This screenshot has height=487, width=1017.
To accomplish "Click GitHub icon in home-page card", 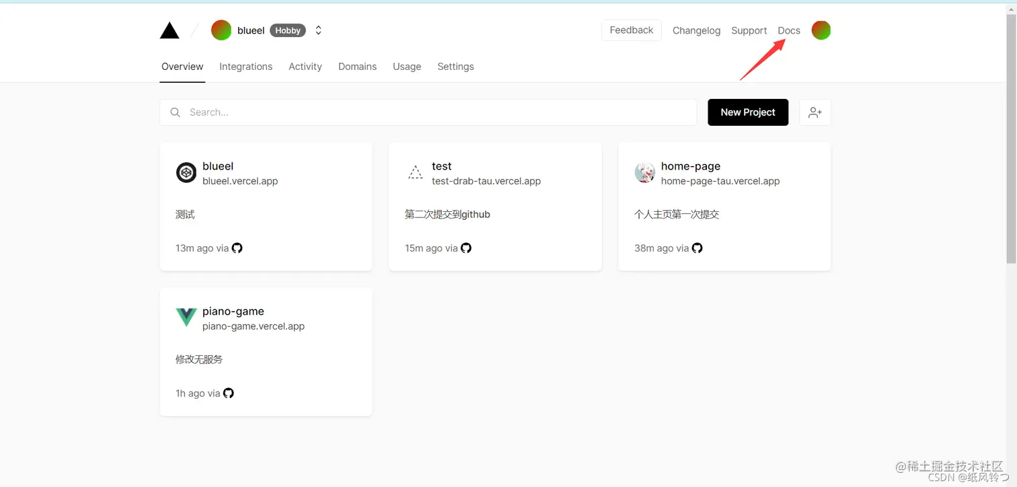I will tap(698, 248).
